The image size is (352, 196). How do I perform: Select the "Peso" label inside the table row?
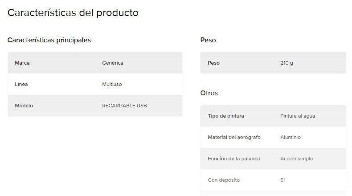214,63
